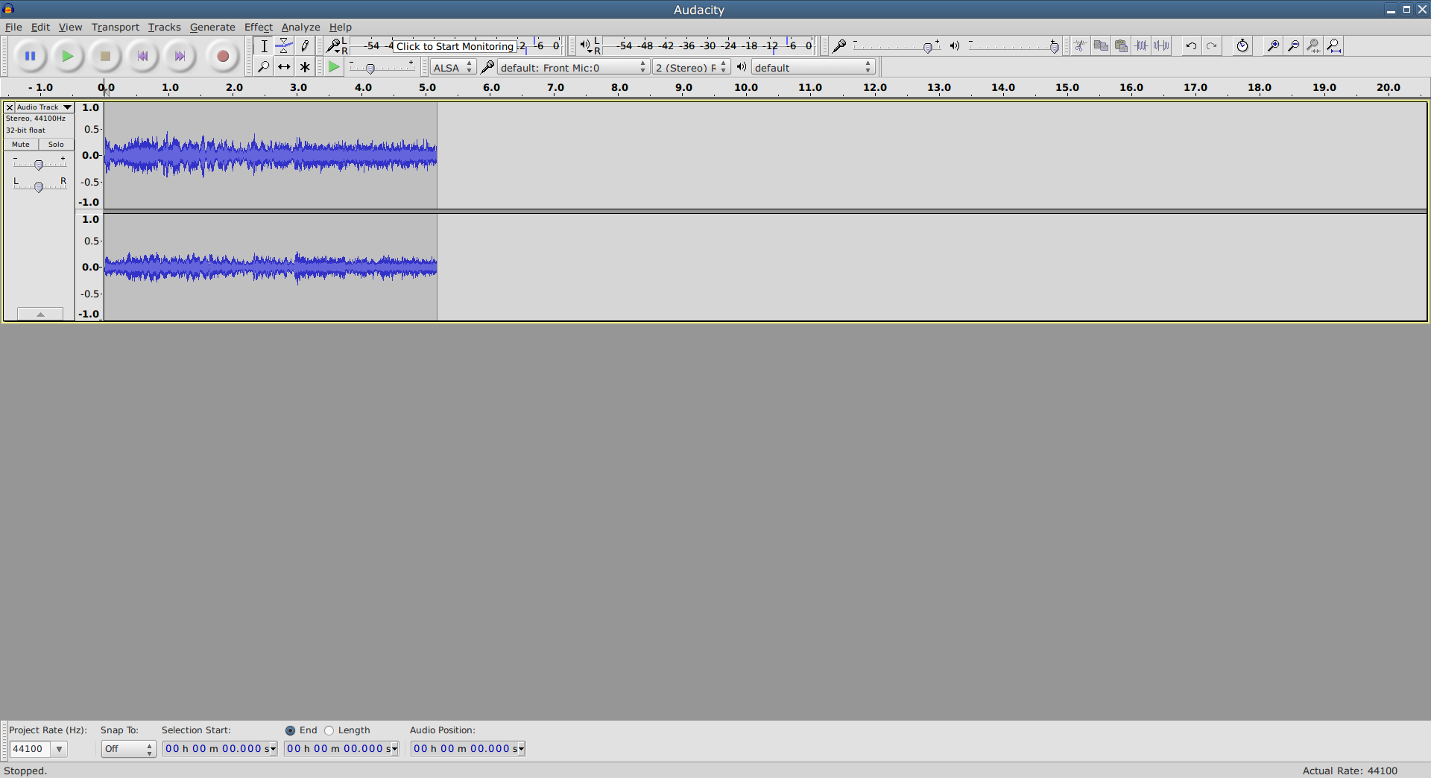Select the End radio button
Screen dimensions: 1431x778
click(290, 730)
